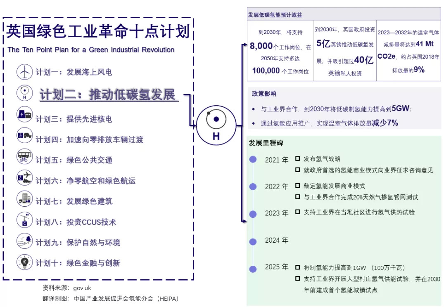Click the main title 英国绿色工业革命十点计划
The width and height of the screenshot is (446, 307).
(x=98, y=31)
